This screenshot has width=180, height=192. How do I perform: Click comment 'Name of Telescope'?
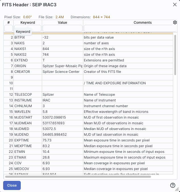(99, 95)
